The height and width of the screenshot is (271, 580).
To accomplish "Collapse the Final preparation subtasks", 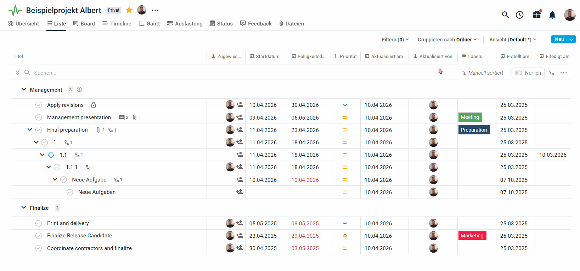I will coord(30,130).
